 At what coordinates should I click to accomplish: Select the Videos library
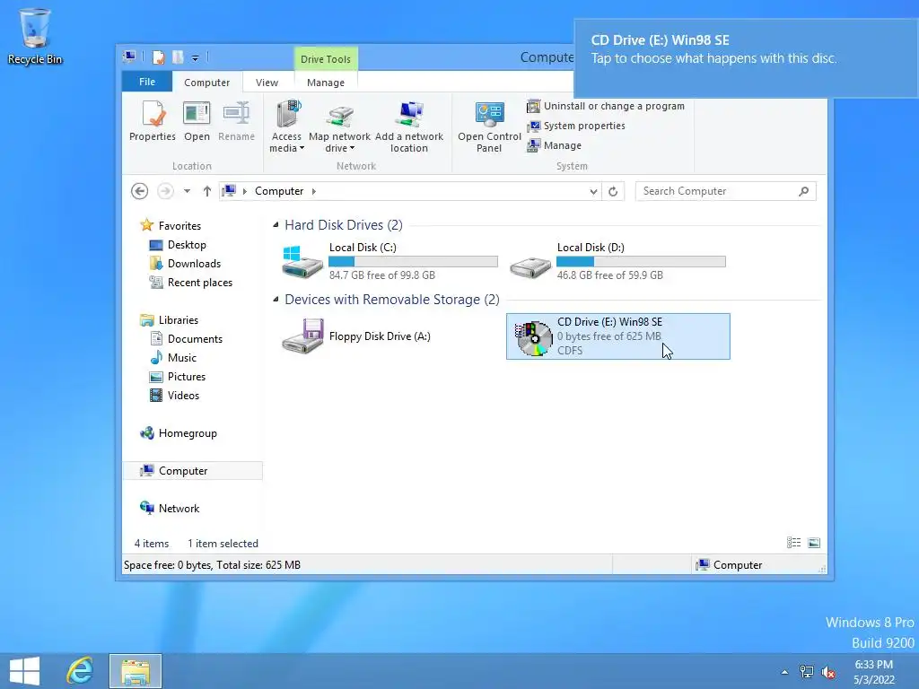[174, 396]
